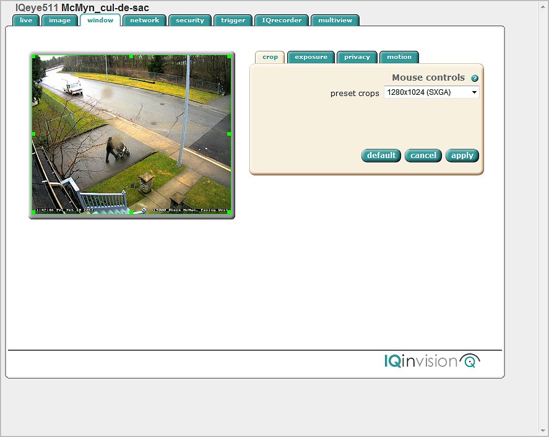Click the left-middle green crop handle
549x437 pixels.
click(x=33, y=134)
